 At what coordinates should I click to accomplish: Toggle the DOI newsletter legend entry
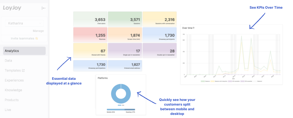[x=246, y=81]
